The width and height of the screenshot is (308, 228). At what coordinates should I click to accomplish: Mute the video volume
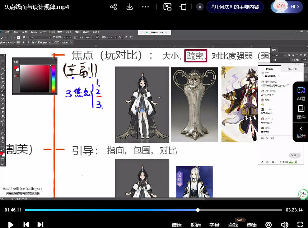tap(285, 225)
